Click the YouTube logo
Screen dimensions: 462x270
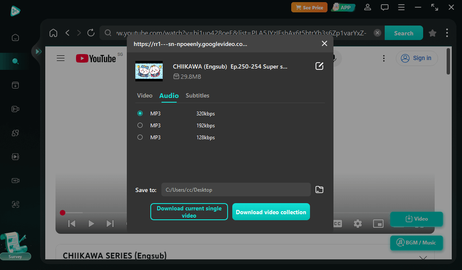(96, 58)
